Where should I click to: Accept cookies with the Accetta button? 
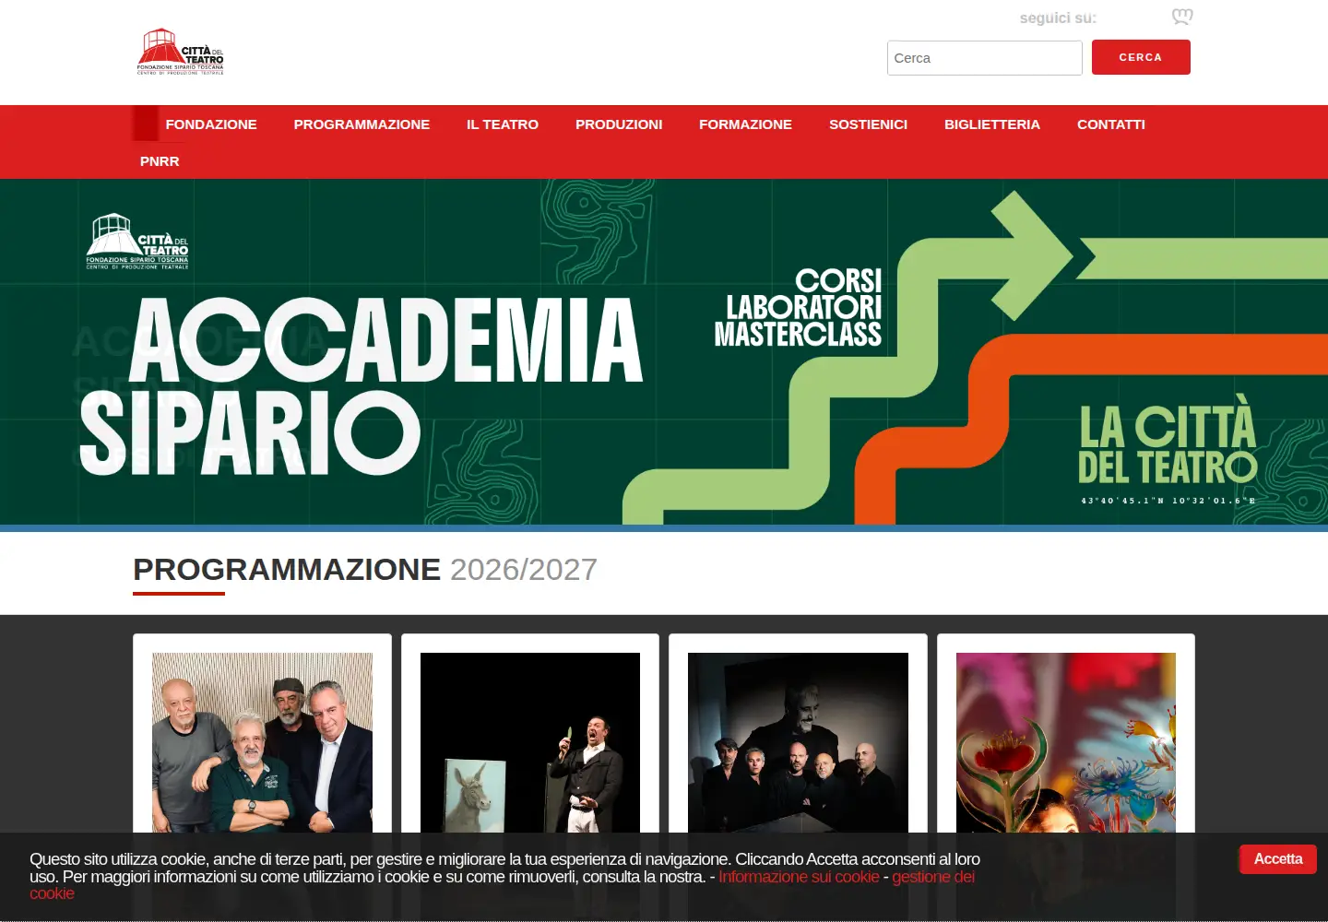point(1278,859)
